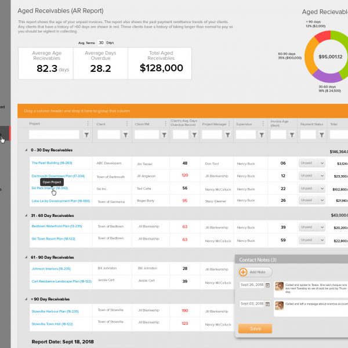Click the Invoice Age column filter icon
The width and height of the screenshot is (348, 348).
tap(292, 135)
